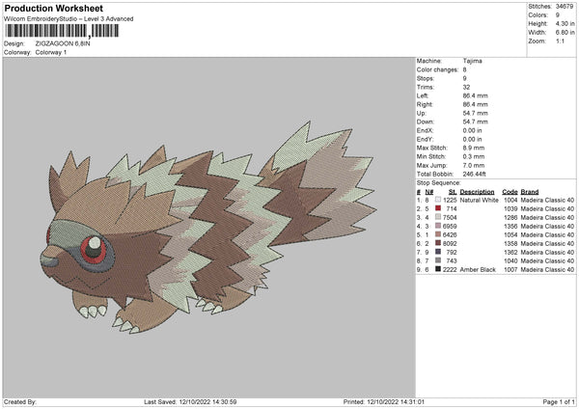
Task: Click thread code 1039
Action: point(510,208)
